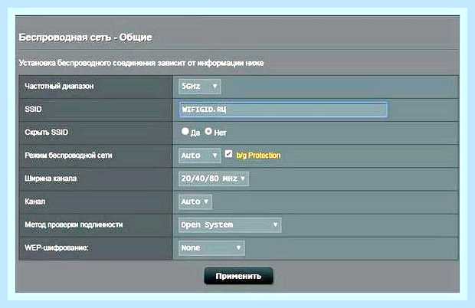Viewport: 475px width, 308px height.
Task: Click the b/g Protection yellow link
Action: pyautogui.click(x=258, y=156)
